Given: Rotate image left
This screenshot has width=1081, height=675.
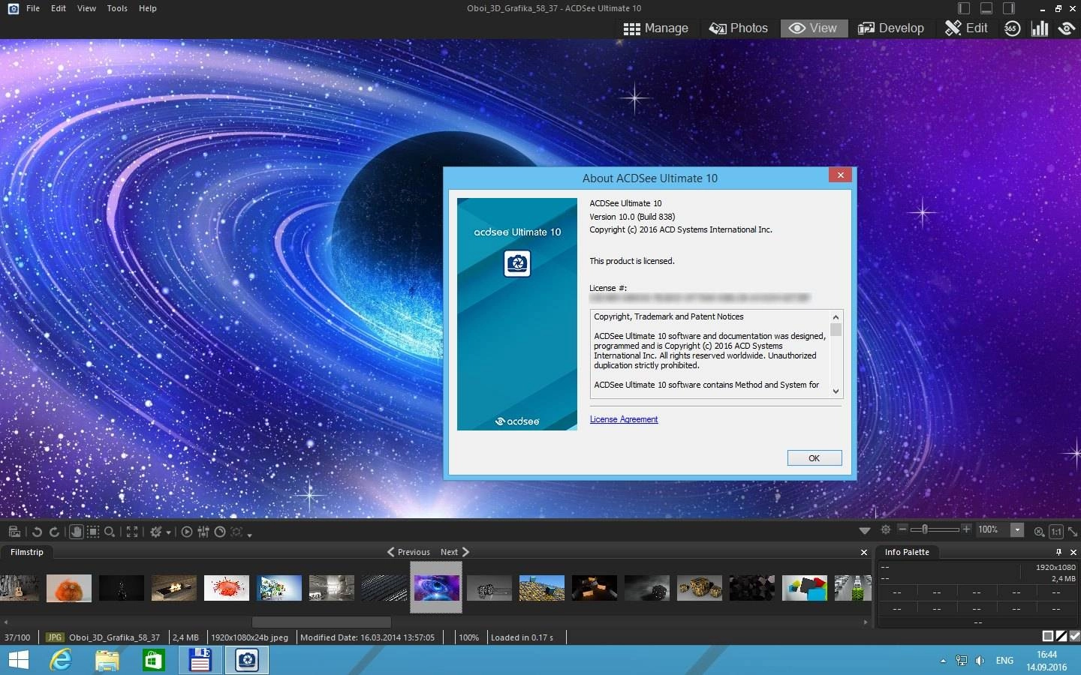Looking at the screenshot, I should coord(37,532).
